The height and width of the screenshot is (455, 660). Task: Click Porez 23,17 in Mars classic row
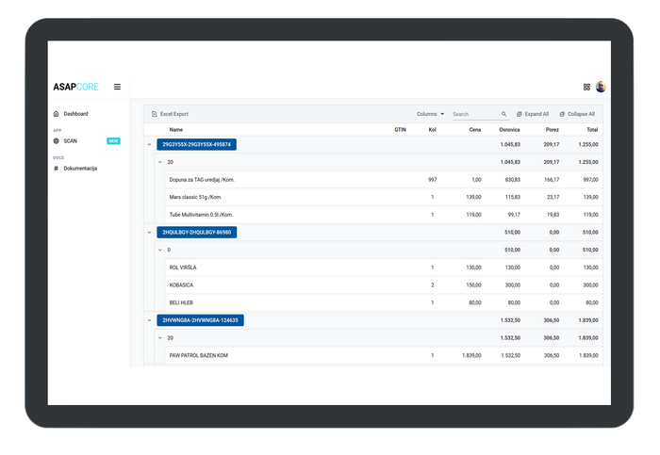click(x=553, y=197)
